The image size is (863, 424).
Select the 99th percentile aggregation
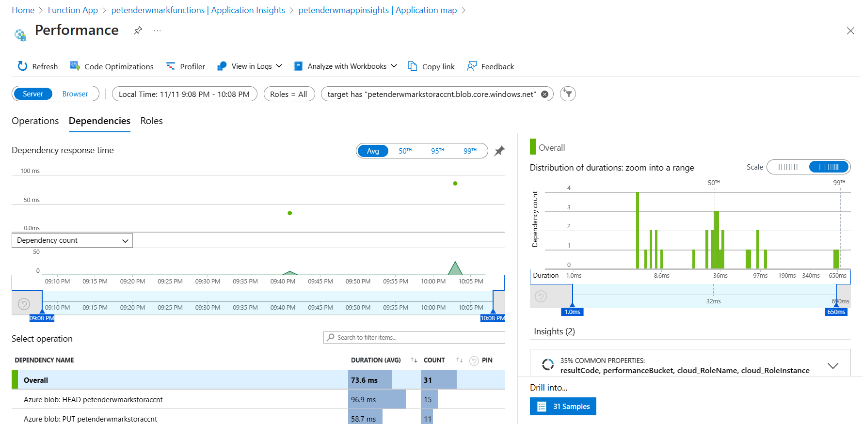coord(470,151)
